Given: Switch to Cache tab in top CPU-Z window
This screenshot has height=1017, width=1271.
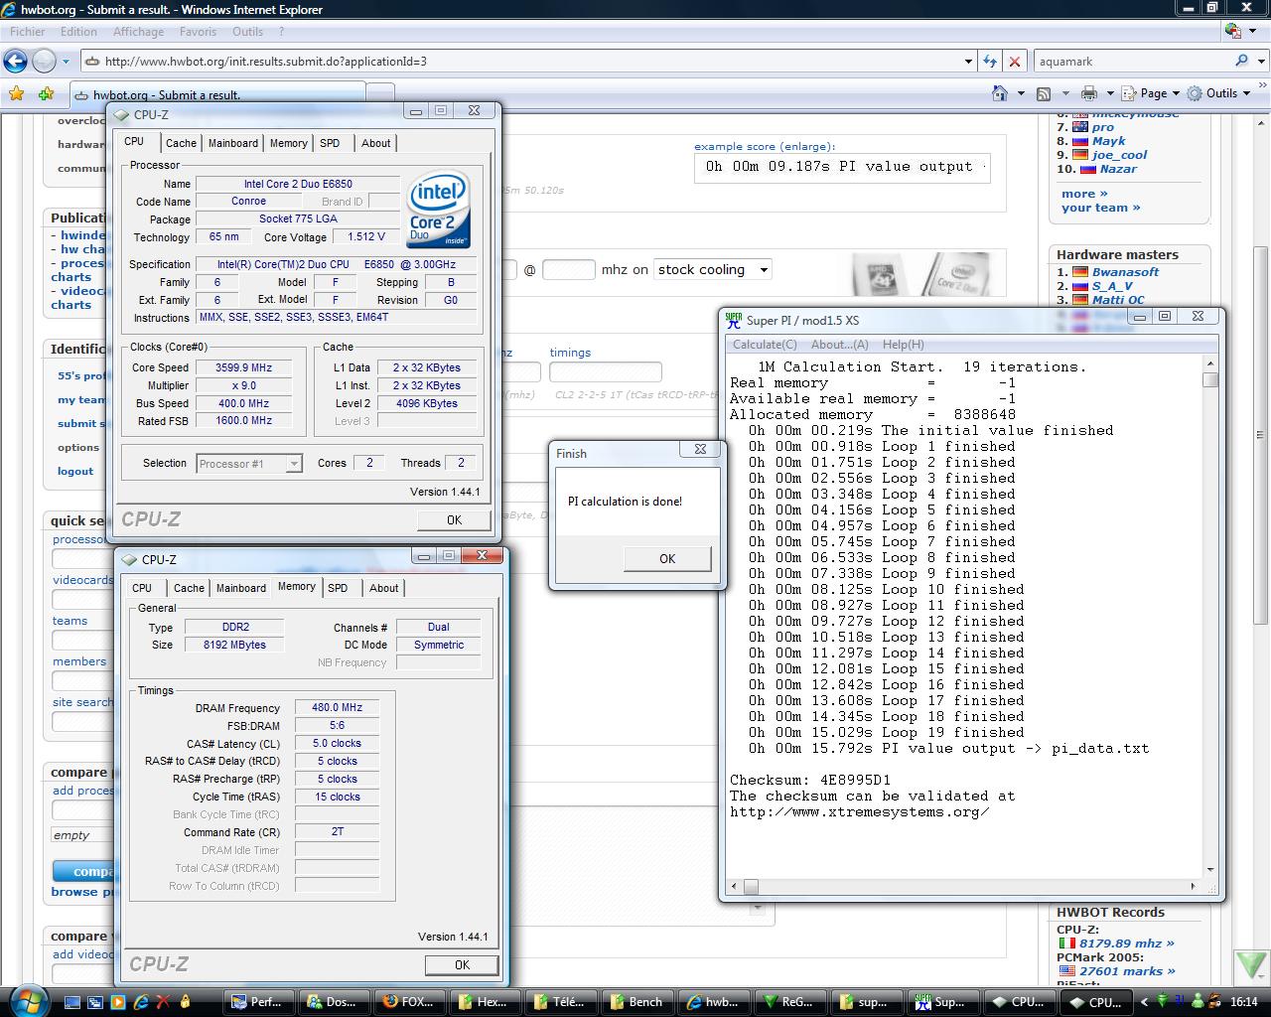Looking at the screenshot, I should click(181, 143).
